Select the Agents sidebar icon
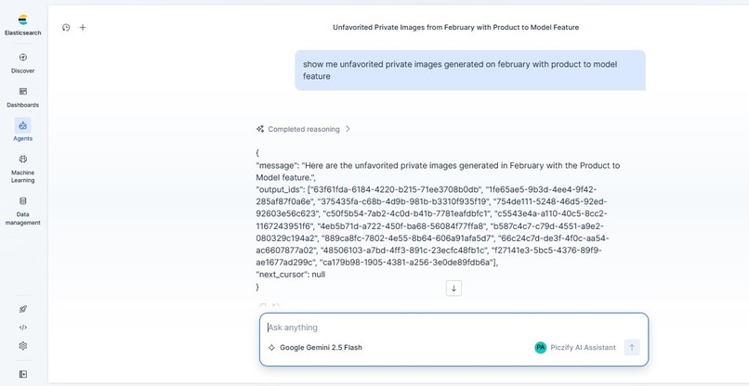 pyautogui.click(x=23, y=125)
